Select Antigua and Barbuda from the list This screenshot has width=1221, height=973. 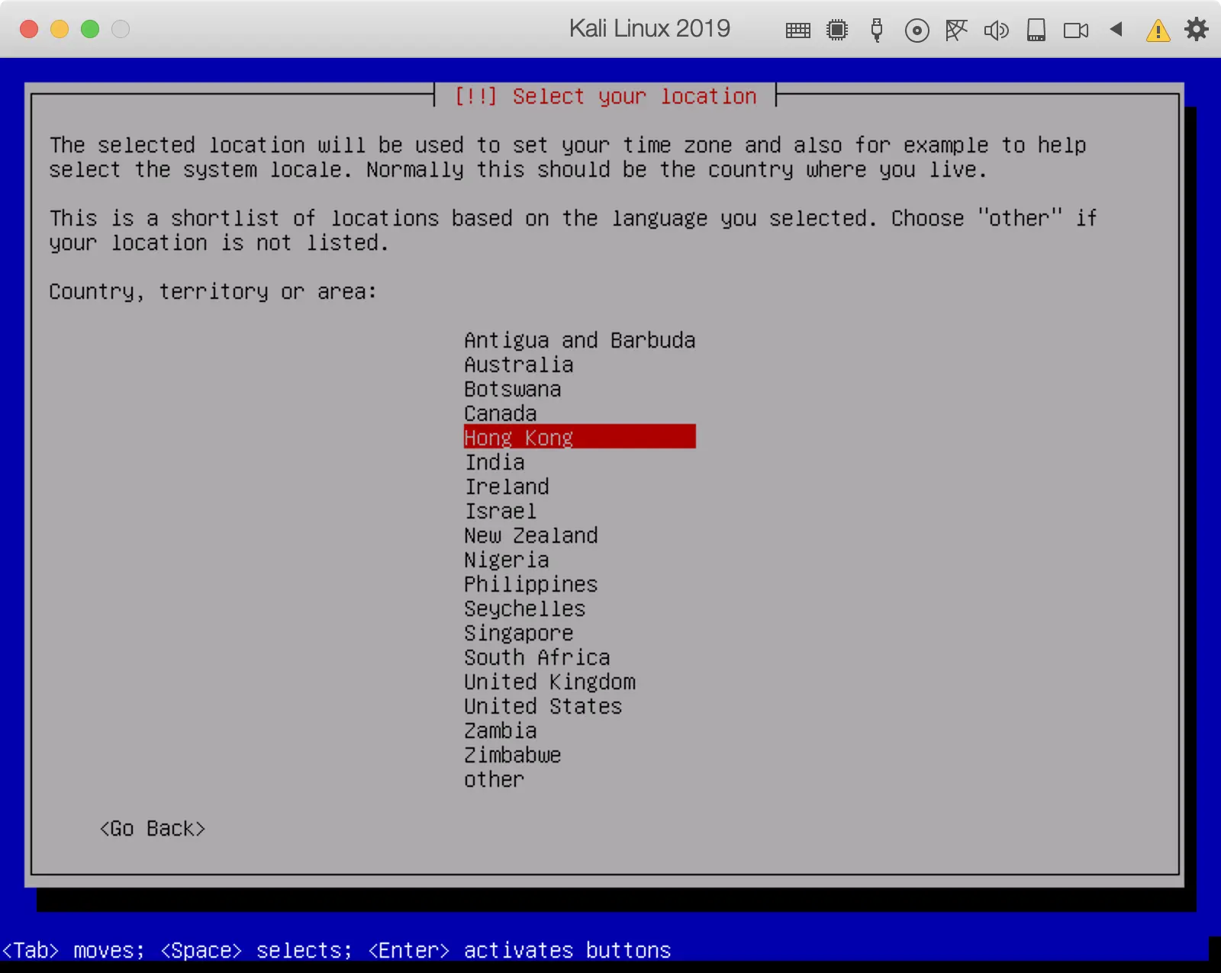[580, 340]
